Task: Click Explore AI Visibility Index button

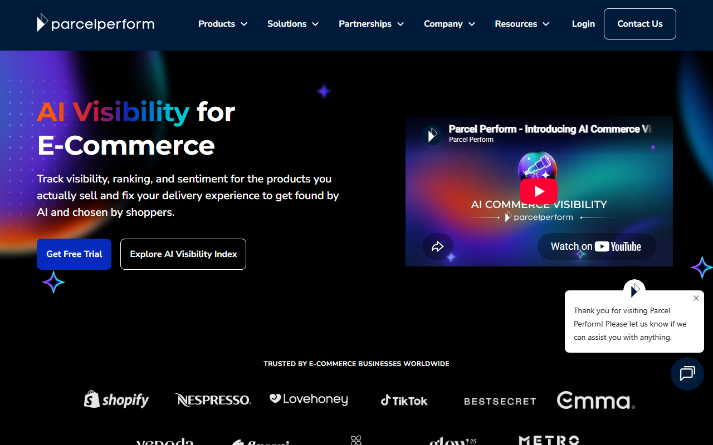Action: 183,254
